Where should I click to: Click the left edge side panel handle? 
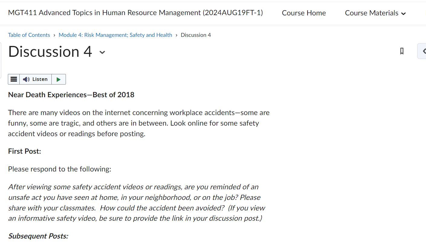pos(1,60)
